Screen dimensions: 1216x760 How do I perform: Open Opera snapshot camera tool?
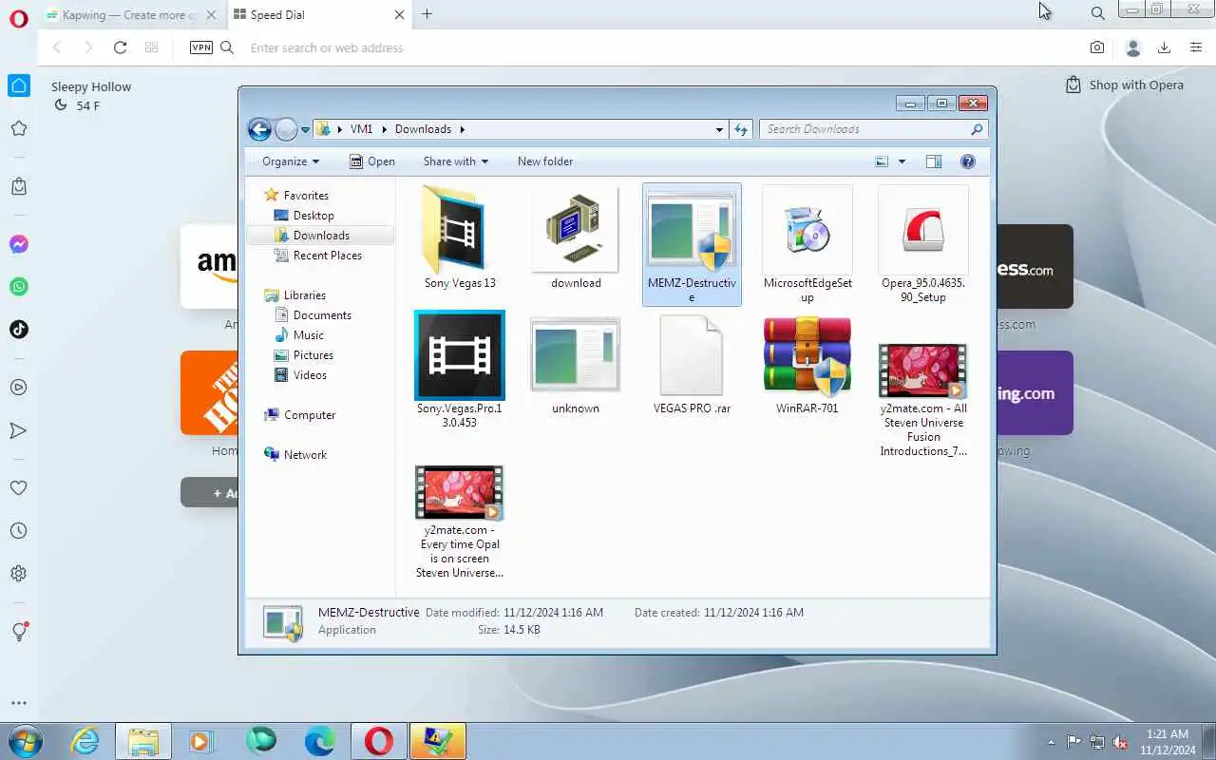click(1097, 47)
